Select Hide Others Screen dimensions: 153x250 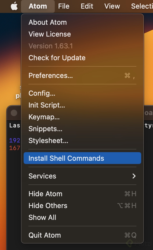(82, 206)
